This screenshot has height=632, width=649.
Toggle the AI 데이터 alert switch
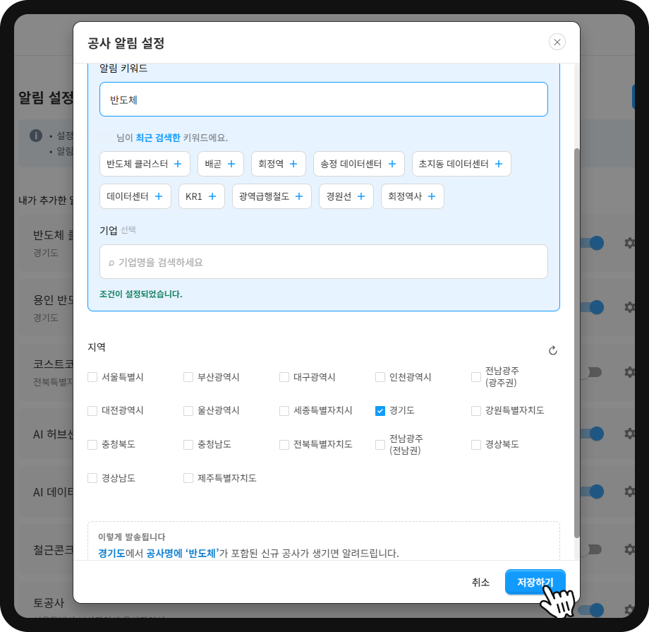[592, 491]
